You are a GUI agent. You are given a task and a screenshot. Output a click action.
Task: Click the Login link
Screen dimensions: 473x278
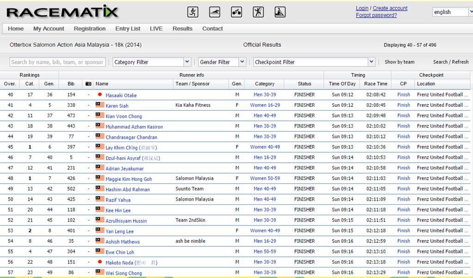point(362,8)
